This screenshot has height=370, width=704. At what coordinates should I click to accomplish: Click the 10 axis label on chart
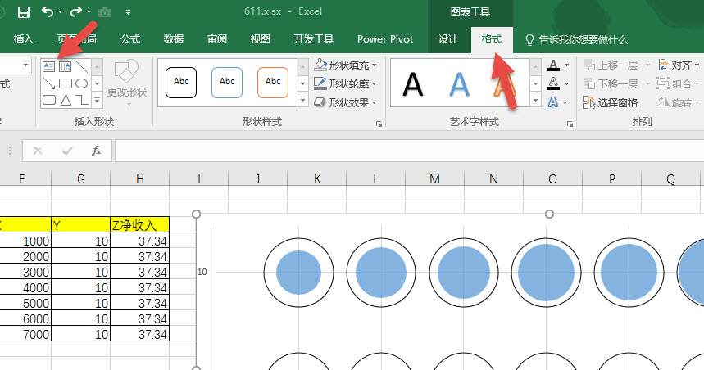[x=202, y=272]
